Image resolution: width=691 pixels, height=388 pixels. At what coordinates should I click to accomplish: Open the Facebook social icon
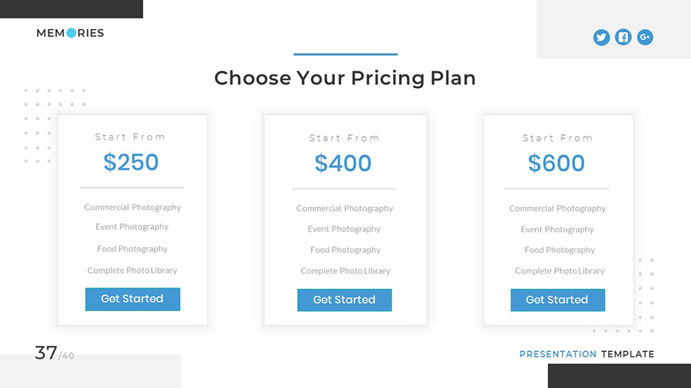coord(623,37)
